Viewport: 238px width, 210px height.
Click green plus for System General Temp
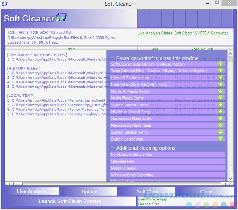tap(221, 132)
